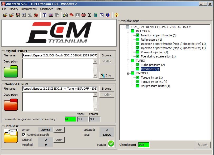Click the red Fxn sigma icon

(x=84, y=15)
